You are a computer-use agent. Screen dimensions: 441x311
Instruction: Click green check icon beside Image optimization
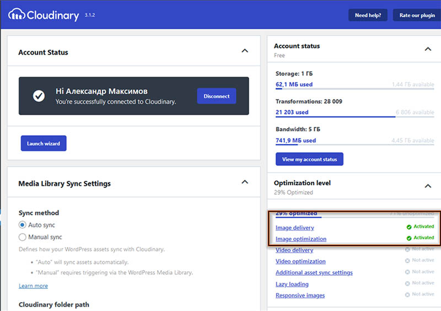pyautogui.click(x=409, y=238)
